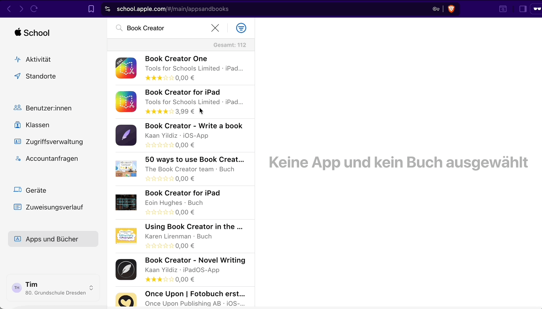Open Book Creator - Write a book title
Viewport: 542px width, 309px height.
(194, 126)
